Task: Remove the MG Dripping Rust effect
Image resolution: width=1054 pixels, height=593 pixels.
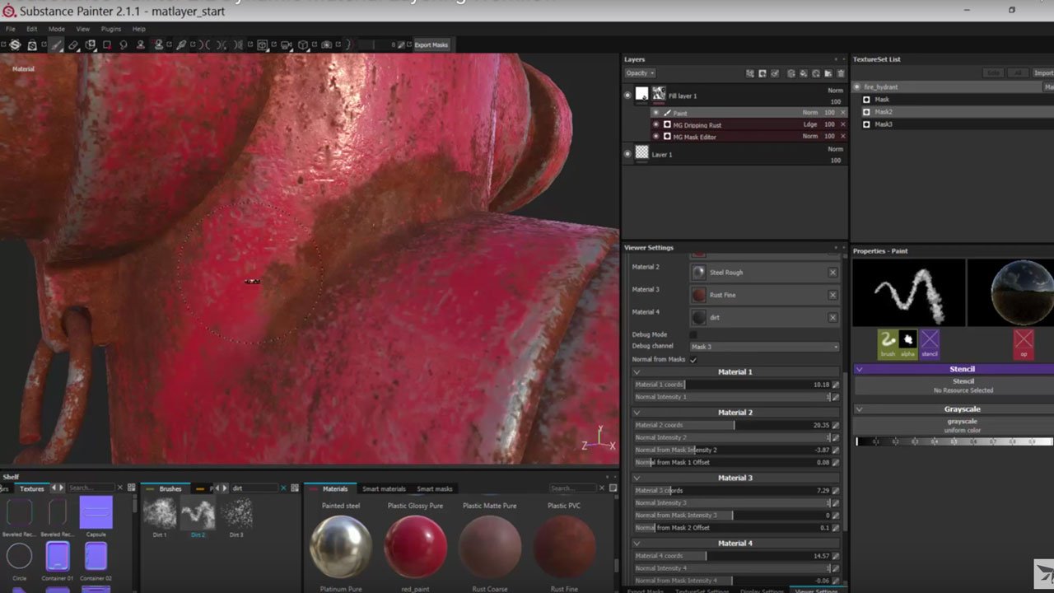Action: pos(842,125)
